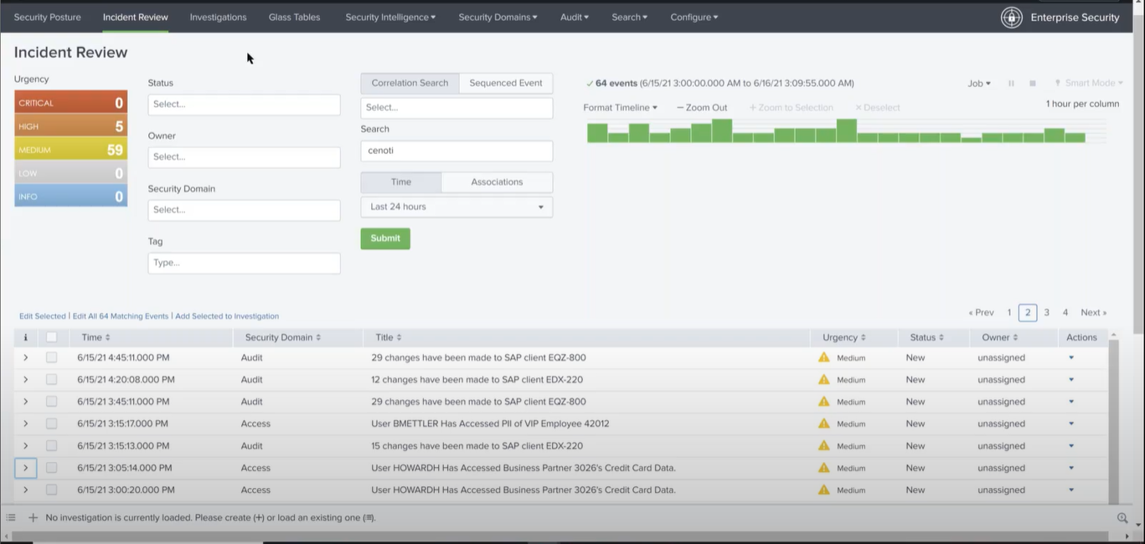
Task: Open the Security Posture tab
Action: coord(48,17)
